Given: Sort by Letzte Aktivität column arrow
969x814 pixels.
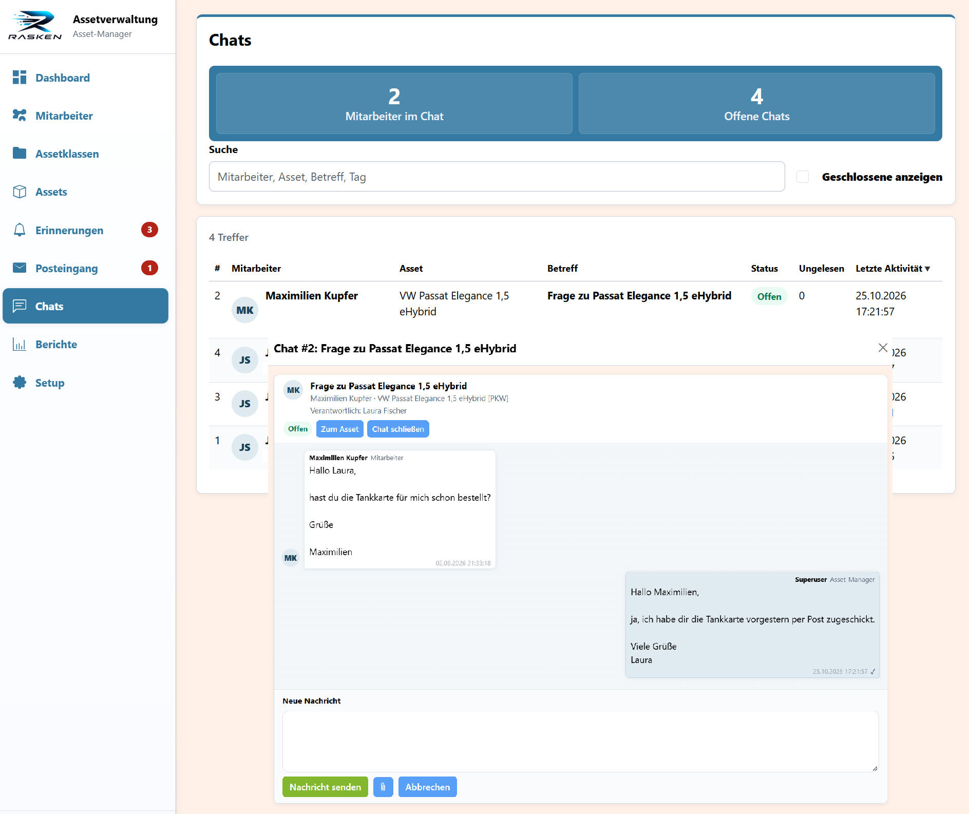Looking at the screenshot, I should coord(927,269).
